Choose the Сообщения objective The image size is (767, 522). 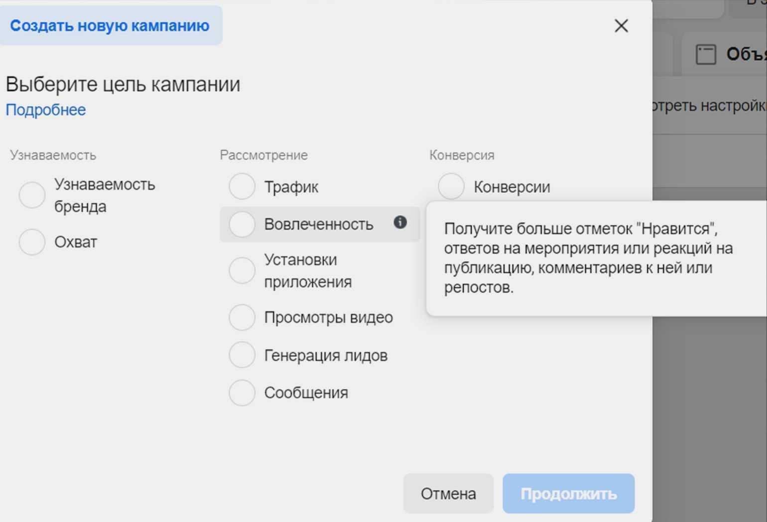[242, 392]
